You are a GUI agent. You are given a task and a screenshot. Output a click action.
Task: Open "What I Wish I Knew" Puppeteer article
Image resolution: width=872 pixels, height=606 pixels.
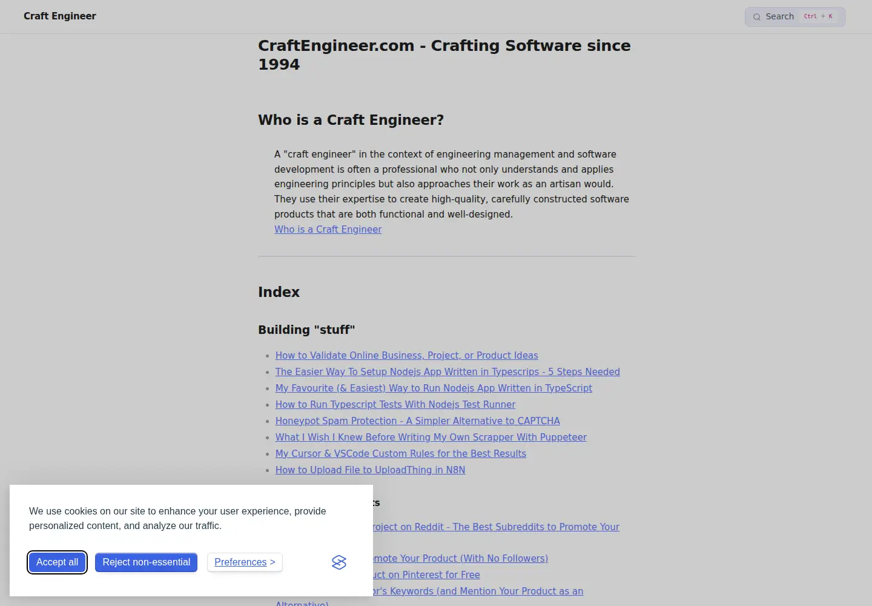[431, 438]
